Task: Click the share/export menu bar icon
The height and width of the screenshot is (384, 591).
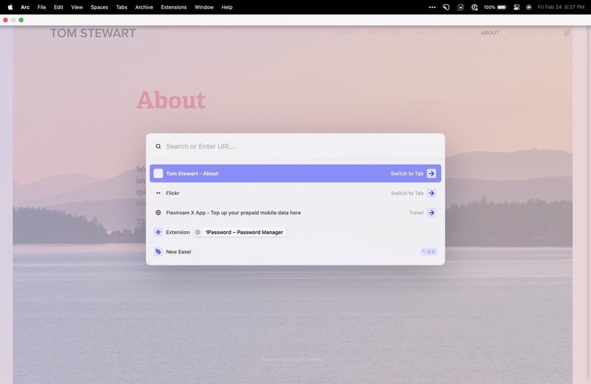Action: coord(460,7)
